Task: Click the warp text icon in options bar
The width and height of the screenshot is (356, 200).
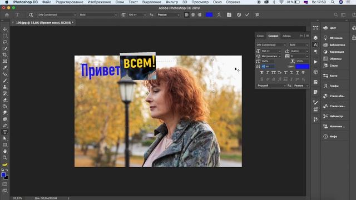Action: coord(219,15)
